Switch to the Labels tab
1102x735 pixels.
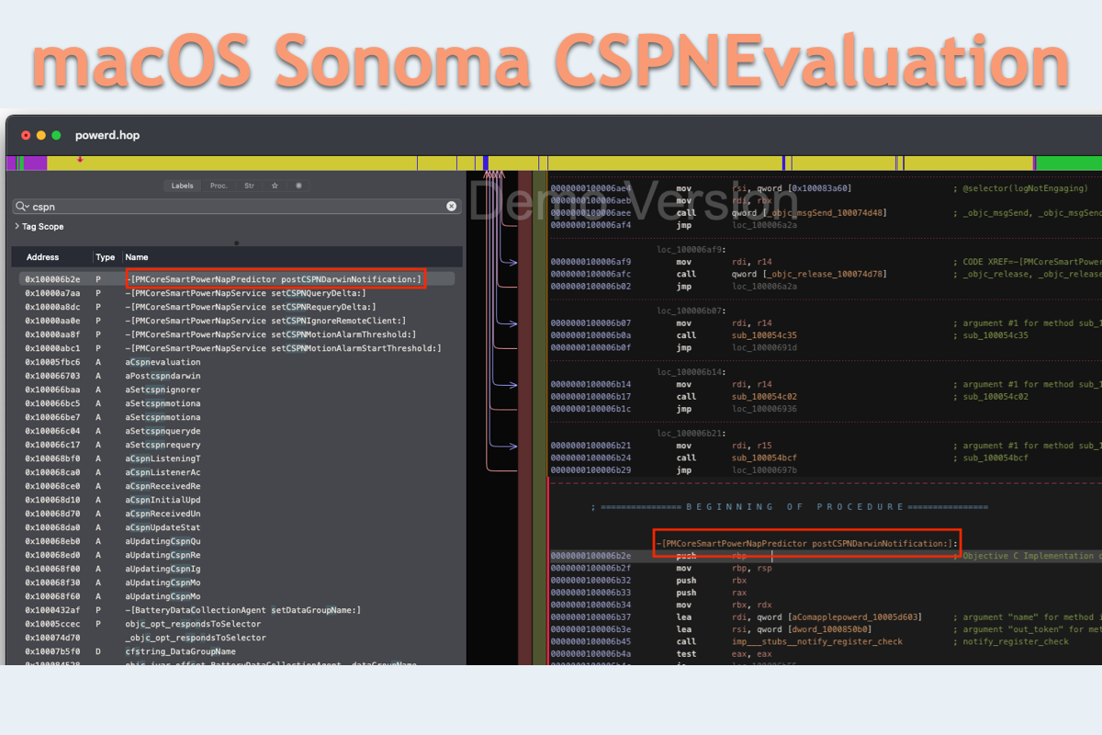click(x=183, y=186)
